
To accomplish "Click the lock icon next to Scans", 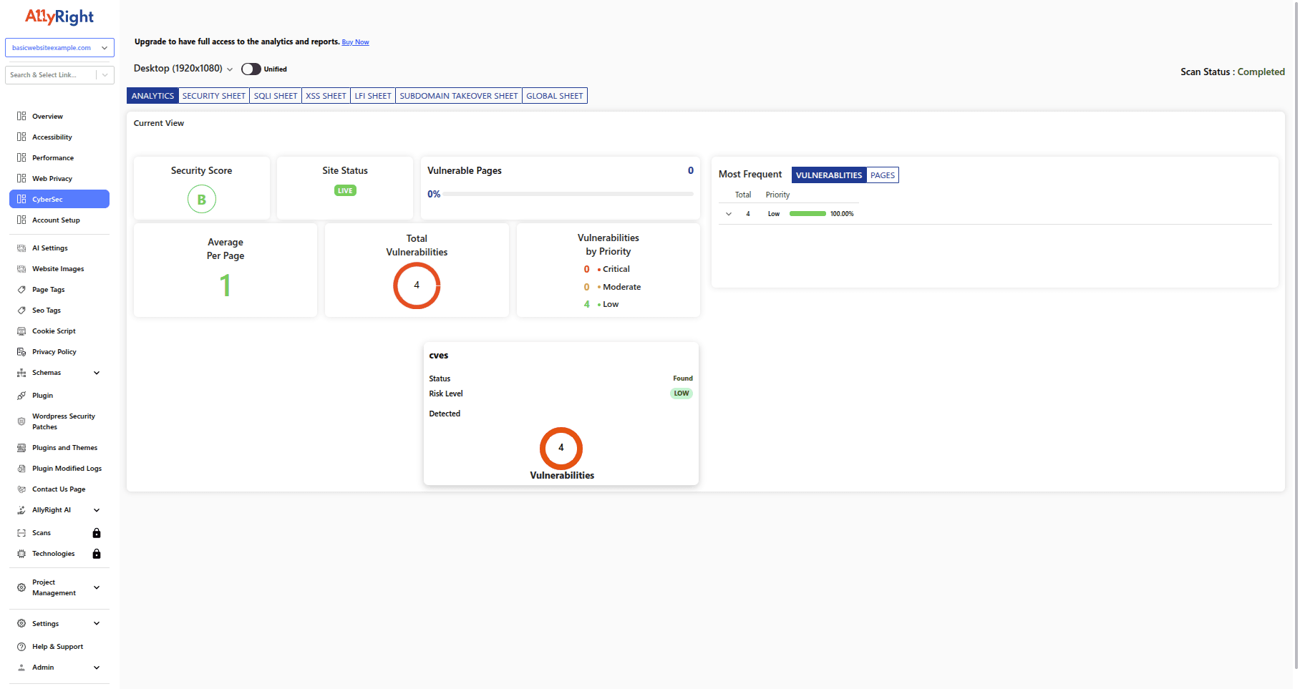I will point(97,532).
